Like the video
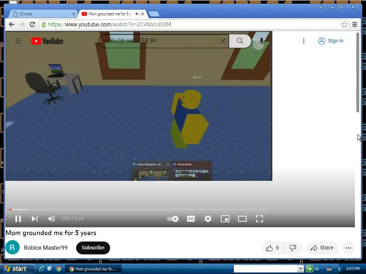366x274 pixels. pos(273,248)
